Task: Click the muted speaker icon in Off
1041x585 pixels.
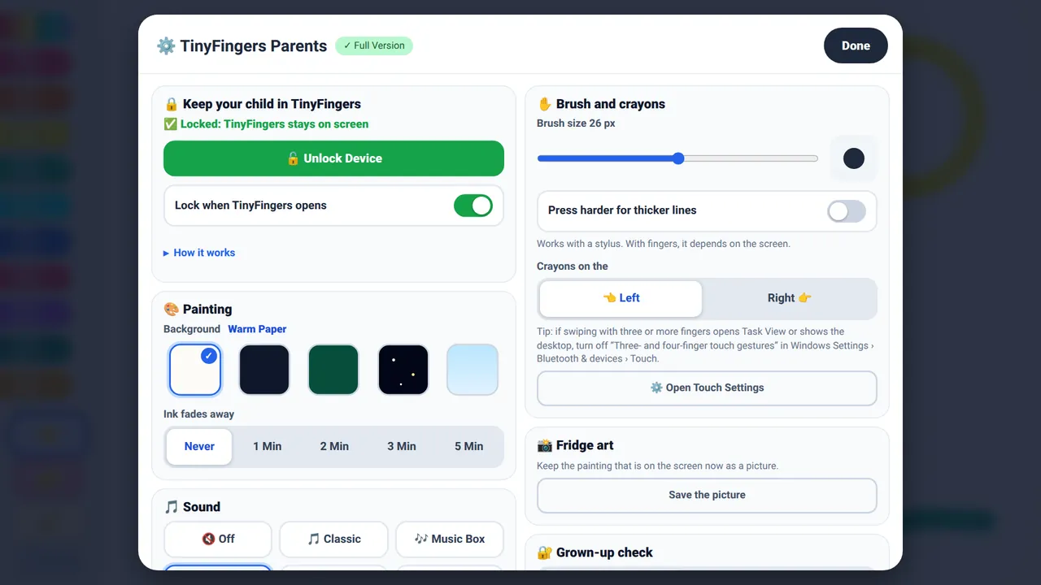Action: pos(208,539)
